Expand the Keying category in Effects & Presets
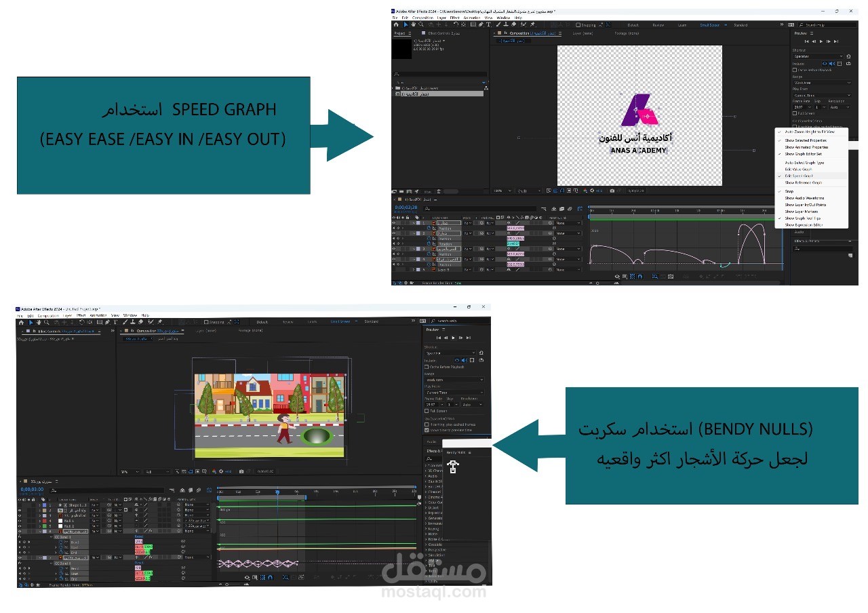This screenshot has height=613, width=868. (425, 529)
